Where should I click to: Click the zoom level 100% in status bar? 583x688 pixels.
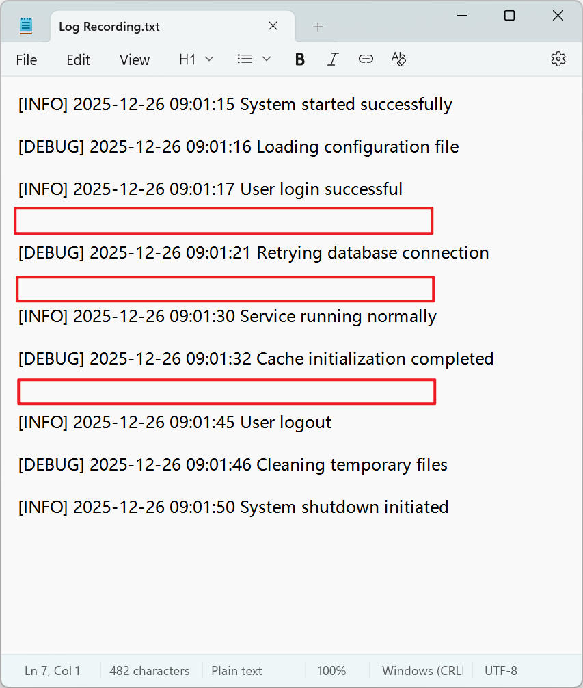[x=331, y=671]
